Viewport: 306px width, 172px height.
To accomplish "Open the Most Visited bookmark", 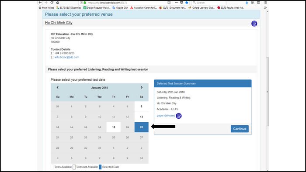I will click(46, 8).
